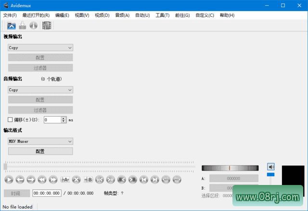Click 过滤器 button under 视频输出

coord(40,68)
